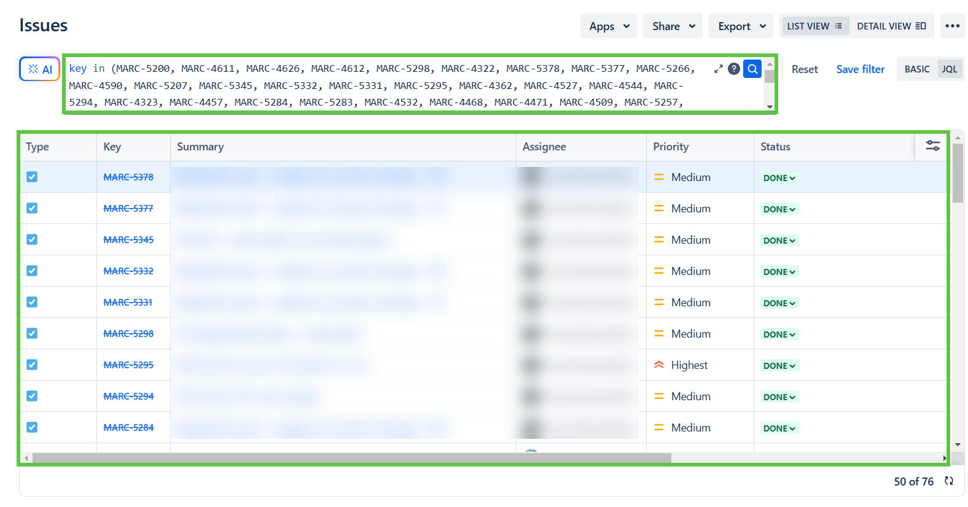Open the AI query assistant button

coord(40,69)
